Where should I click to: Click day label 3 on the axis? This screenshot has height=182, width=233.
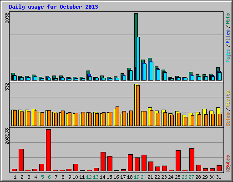29,177
